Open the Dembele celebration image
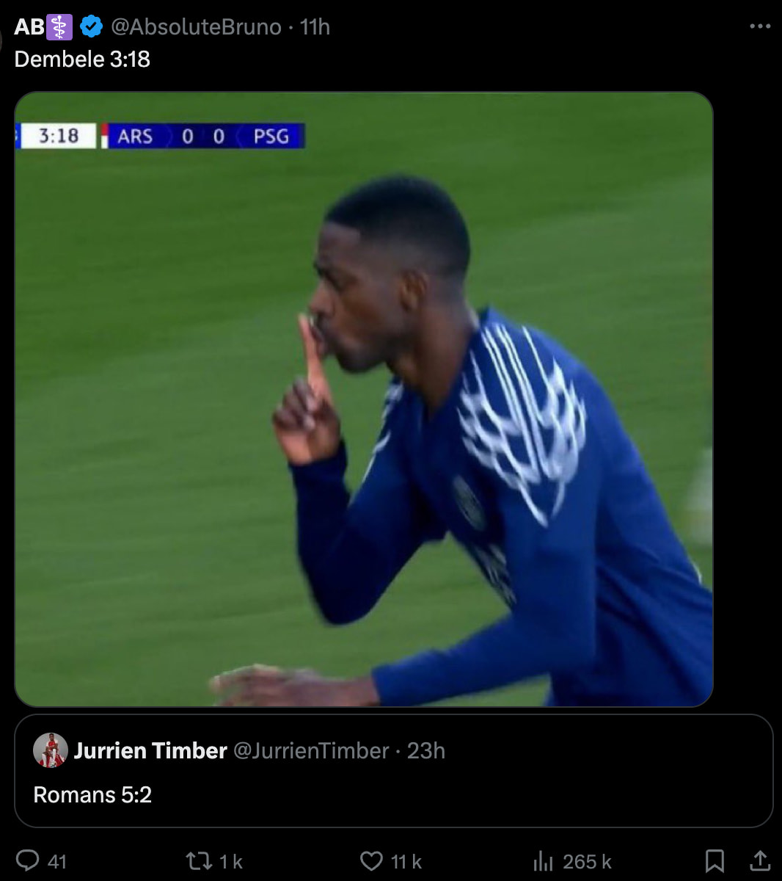Image resolution: width=782 pixels, height=881 pixels. (363, 399)
